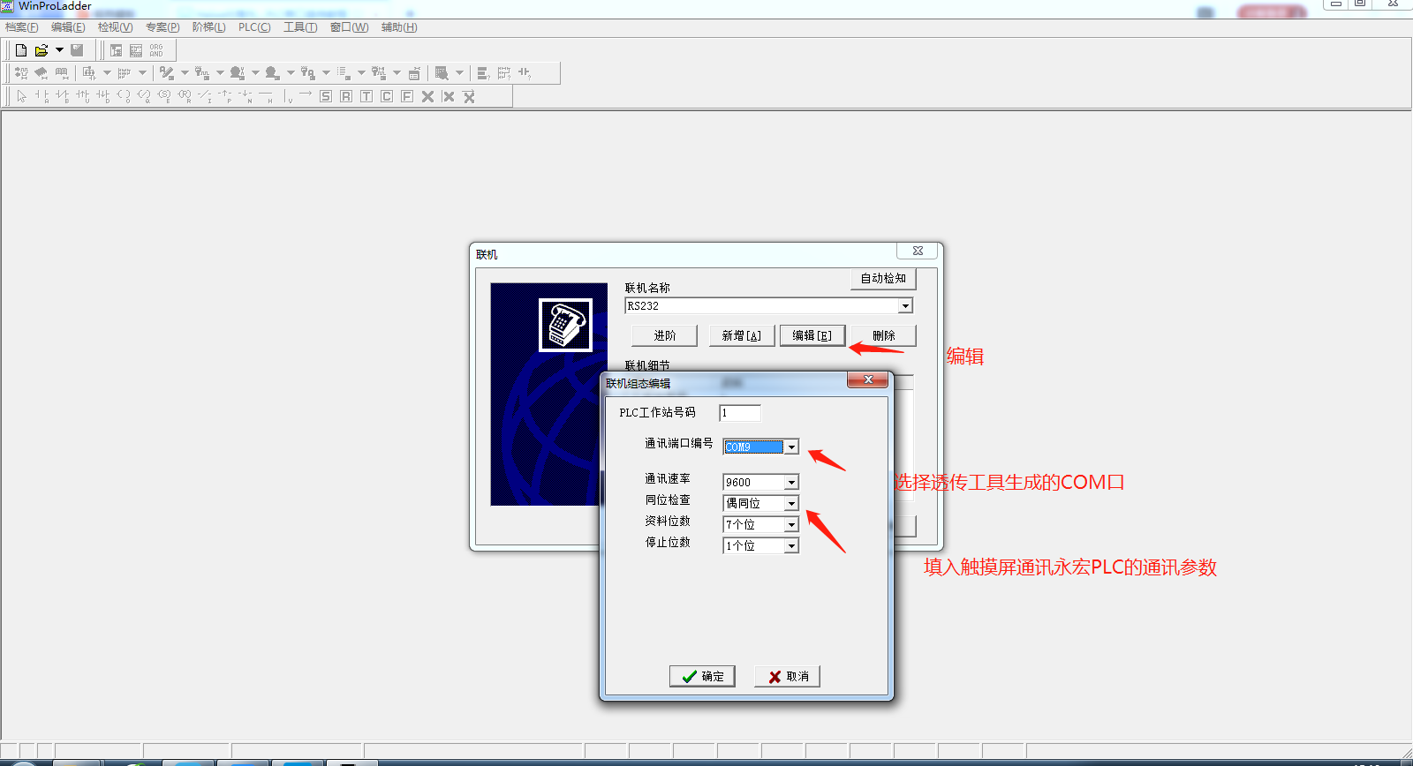Open the PLC(C) menu
The image size is (1413, 766).
pyautogui.click(x=254, y=27)
